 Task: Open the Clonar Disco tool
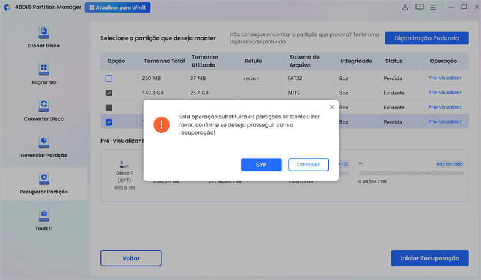(43, 37)
